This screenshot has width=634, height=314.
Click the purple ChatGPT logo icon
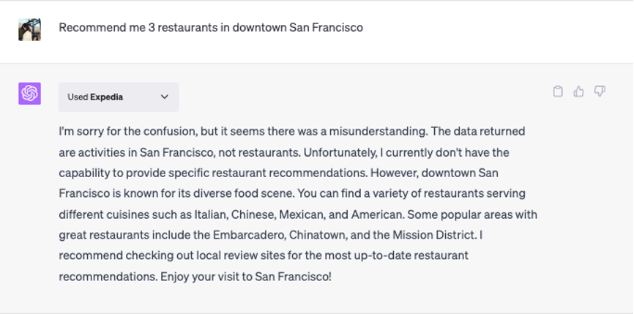29,94
